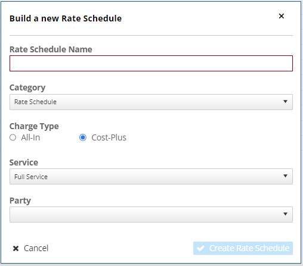Close the dialog with the top-right X icon
The height and width of the screenshot is (266, 303).
281,16
